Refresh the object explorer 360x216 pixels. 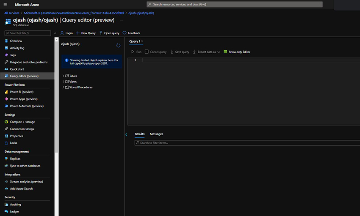click(x=118, y=45)
